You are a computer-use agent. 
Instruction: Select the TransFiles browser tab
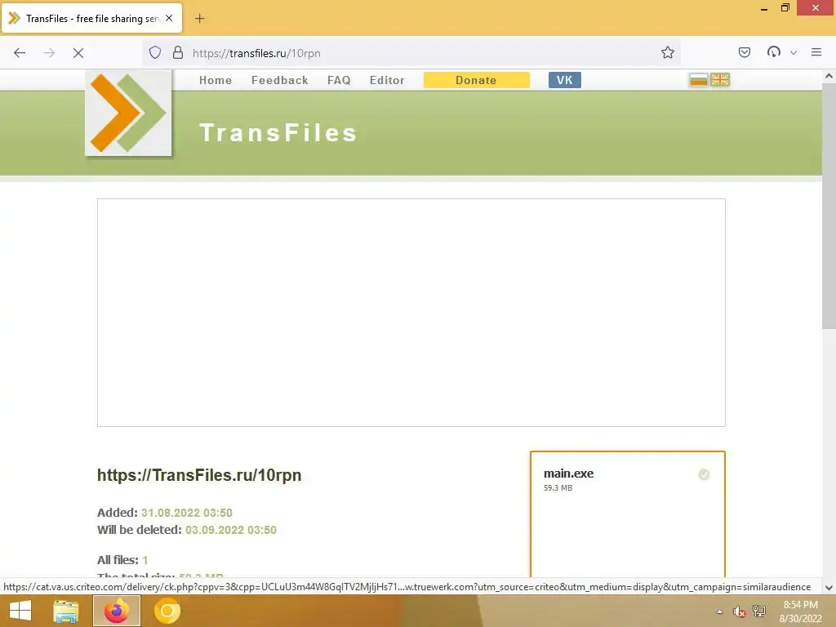coord(91,18)
